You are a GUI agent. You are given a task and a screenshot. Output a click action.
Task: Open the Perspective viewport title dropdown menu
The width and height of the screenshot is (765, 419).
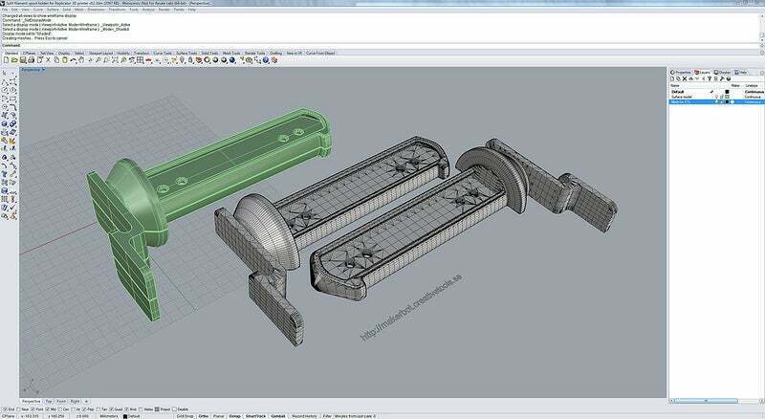click(x=33, y=70)
